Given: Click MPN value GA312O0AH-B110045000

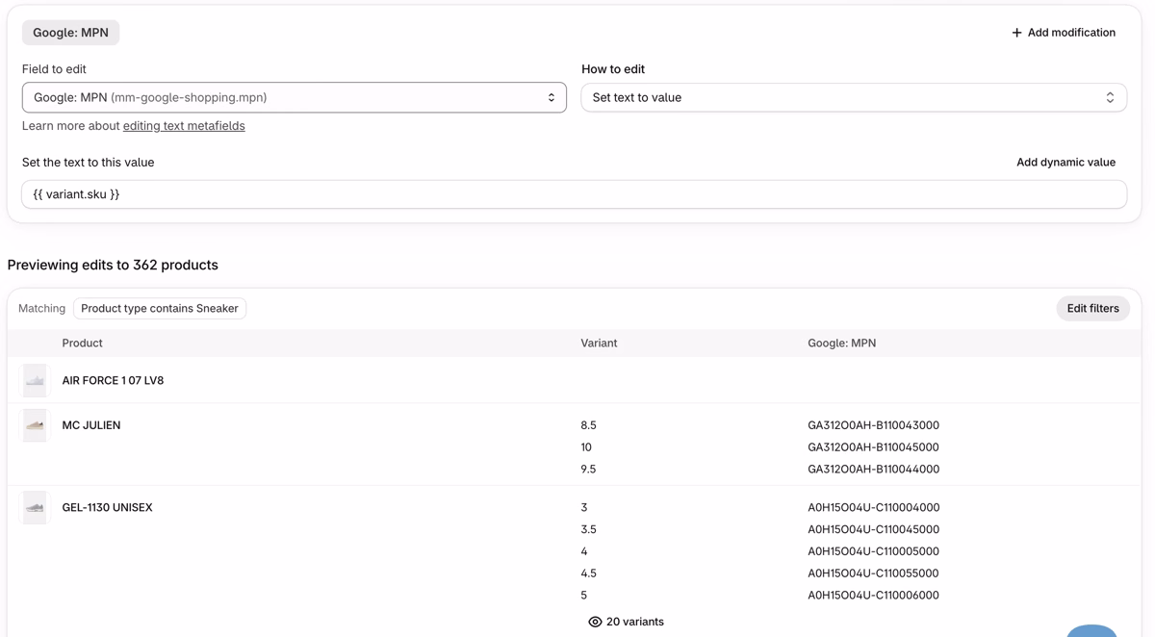Looking at the screenshot, I should coord(873,447).
